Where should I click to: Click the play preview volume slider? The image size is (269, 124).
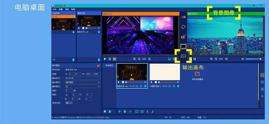pyautogui.click(x=254, y=59)
